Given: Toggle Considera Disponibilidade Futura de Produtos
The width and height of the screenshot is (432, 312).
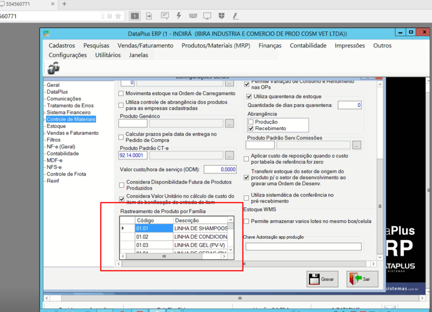Looking at the screenshot, I should [122, 185].
